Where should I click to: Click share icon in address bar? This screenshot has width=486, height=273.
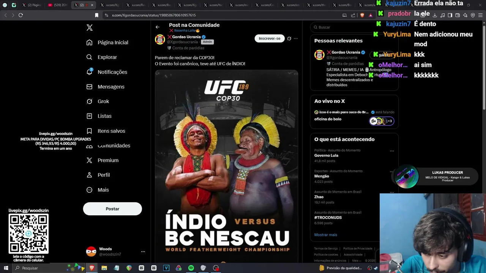353,15
